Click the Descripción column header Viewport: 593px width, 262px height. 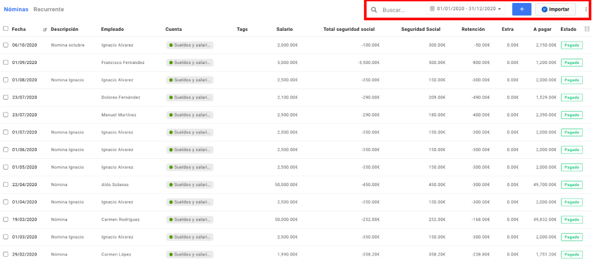coord(64,29)
